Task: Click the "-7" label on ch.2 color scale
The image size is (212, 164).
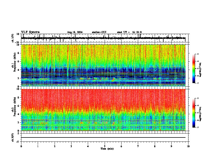Action: point(197,128)
